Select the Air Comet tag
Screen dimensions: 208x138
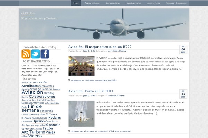[x=44, y=89]
